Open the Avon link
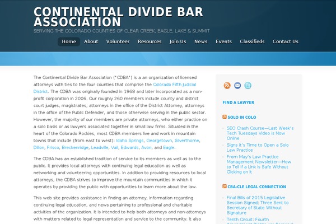 point(146,147)
